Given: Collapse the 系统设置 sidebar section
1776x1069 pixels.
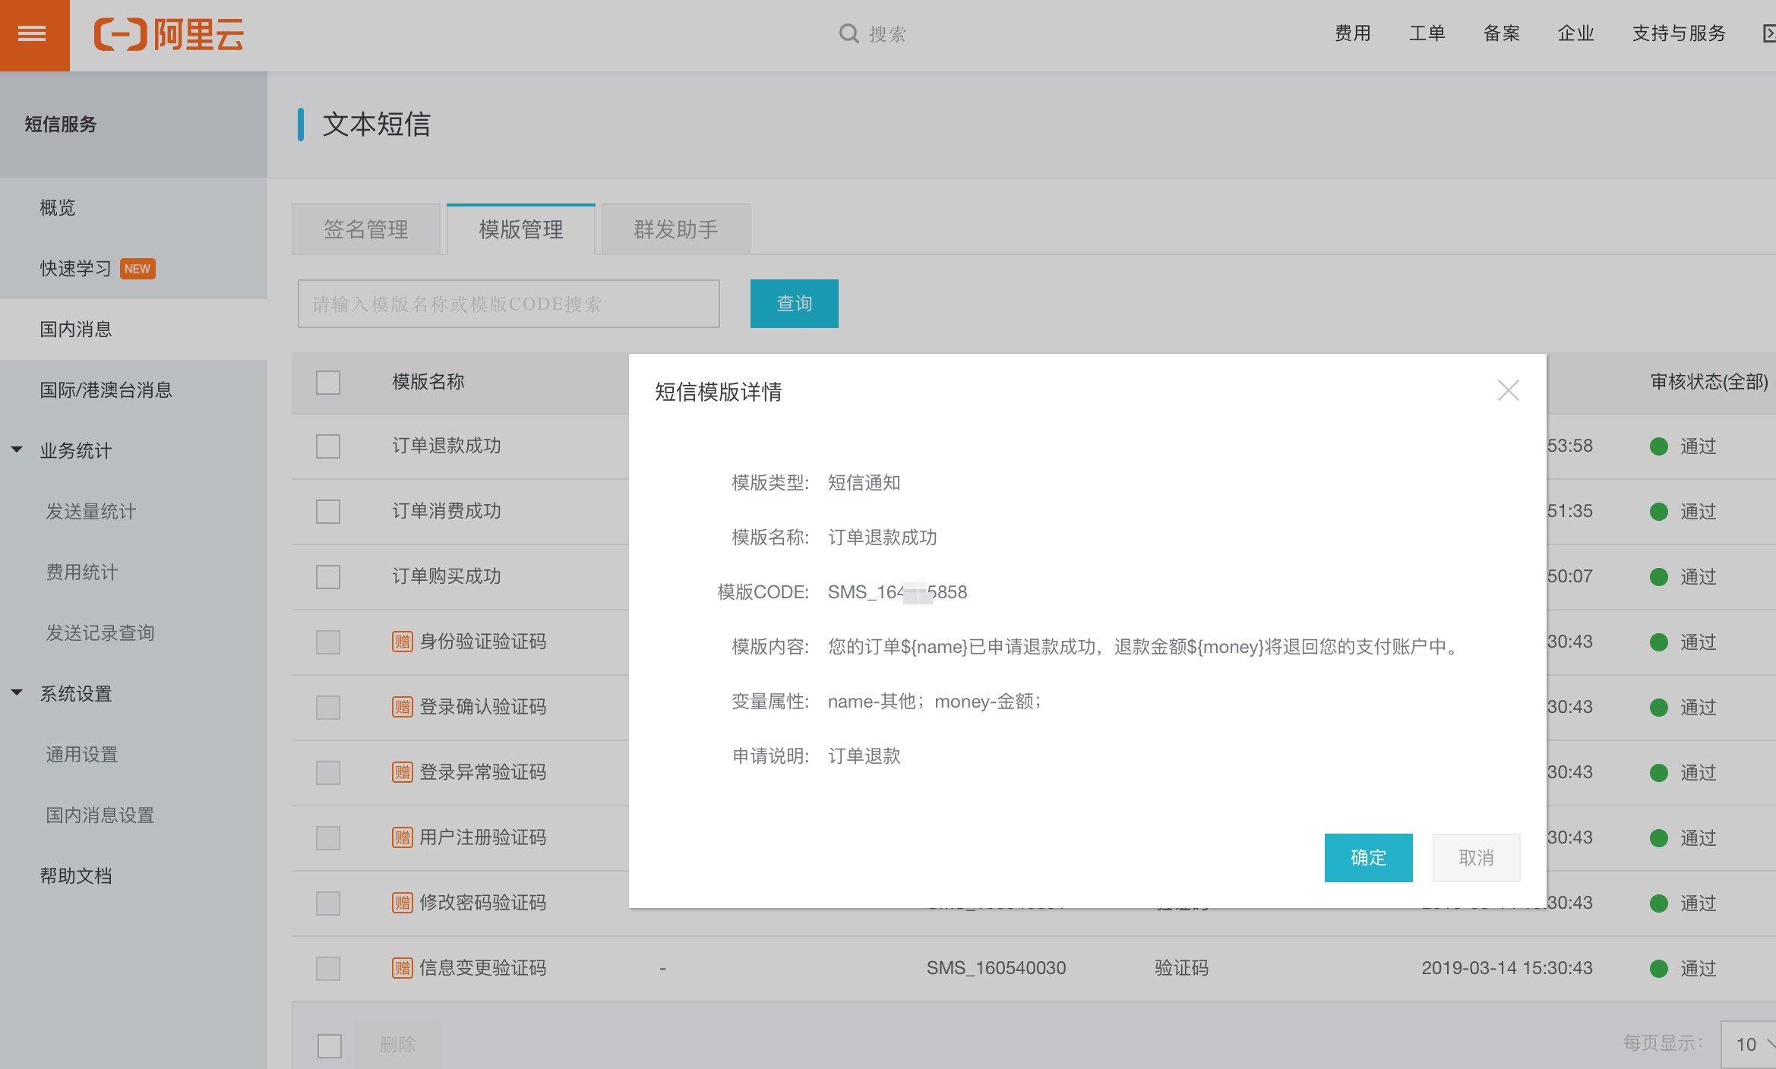Looking at the screenshot, I should click(17, 693).
